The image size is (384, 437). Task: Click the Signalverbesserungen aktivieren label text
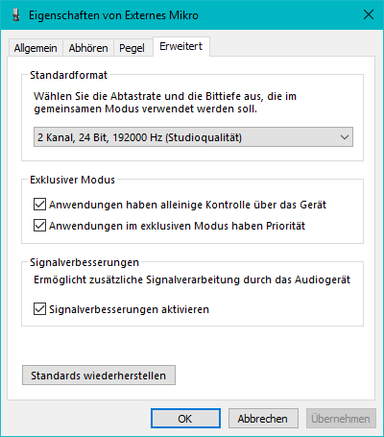click(129, 309)
